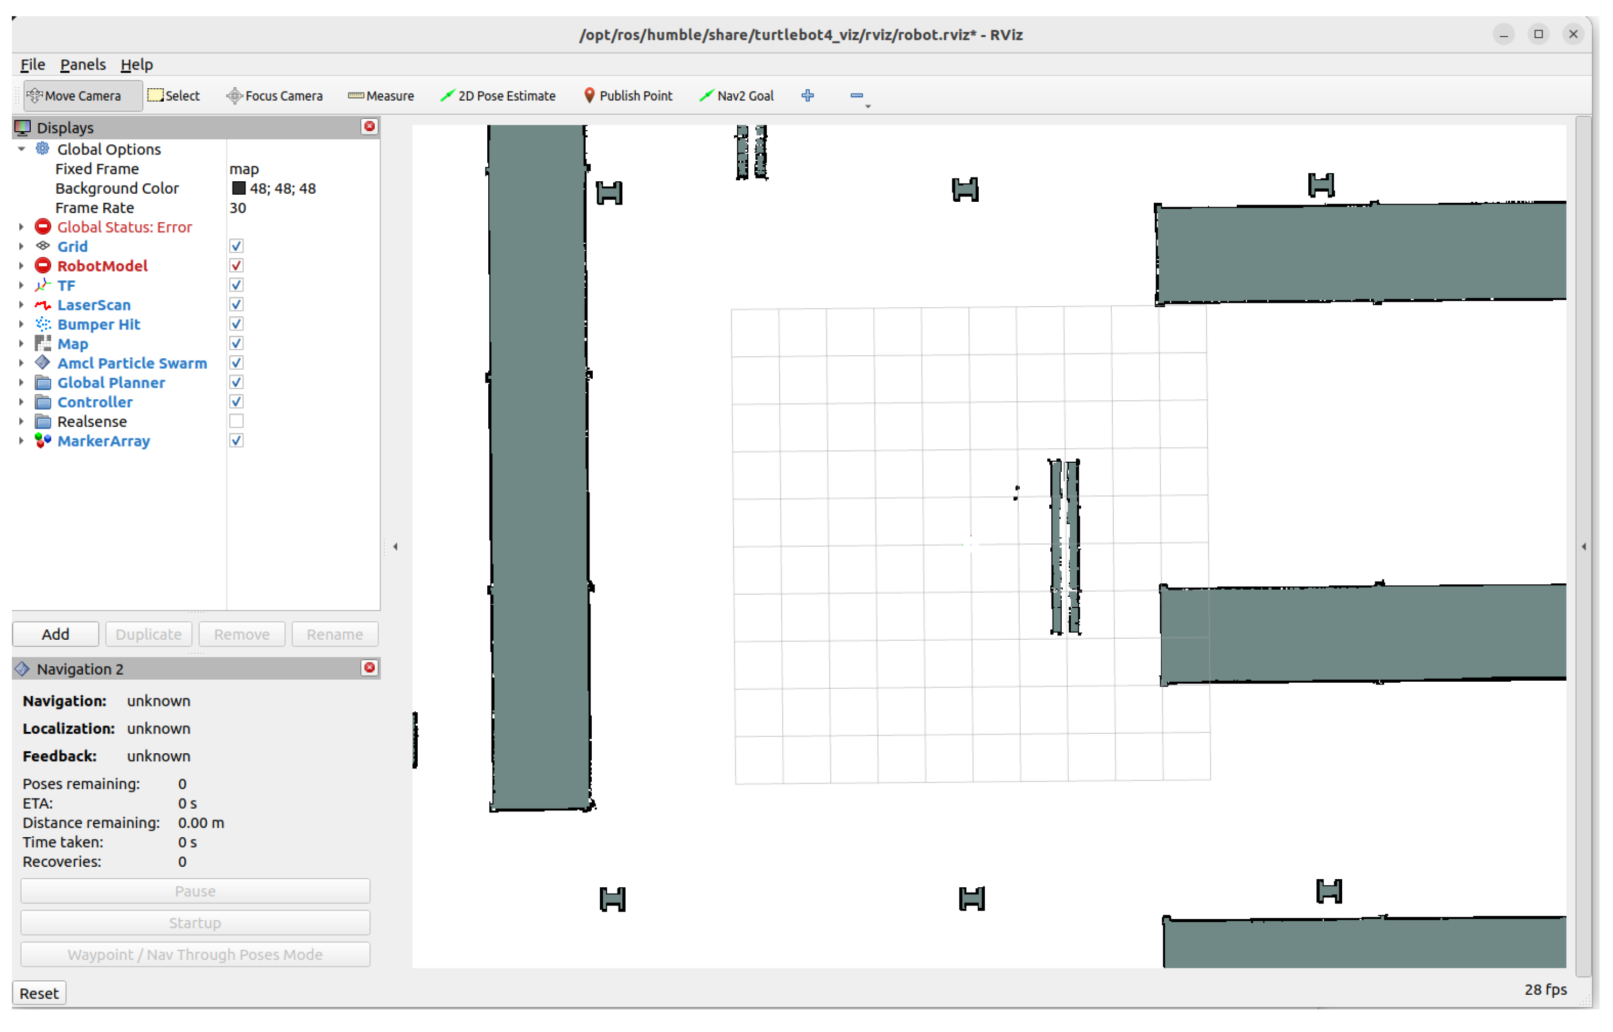Screen dimensions: 1613x1032
Task: Click the Focus Camera tool
Action: 274,96
